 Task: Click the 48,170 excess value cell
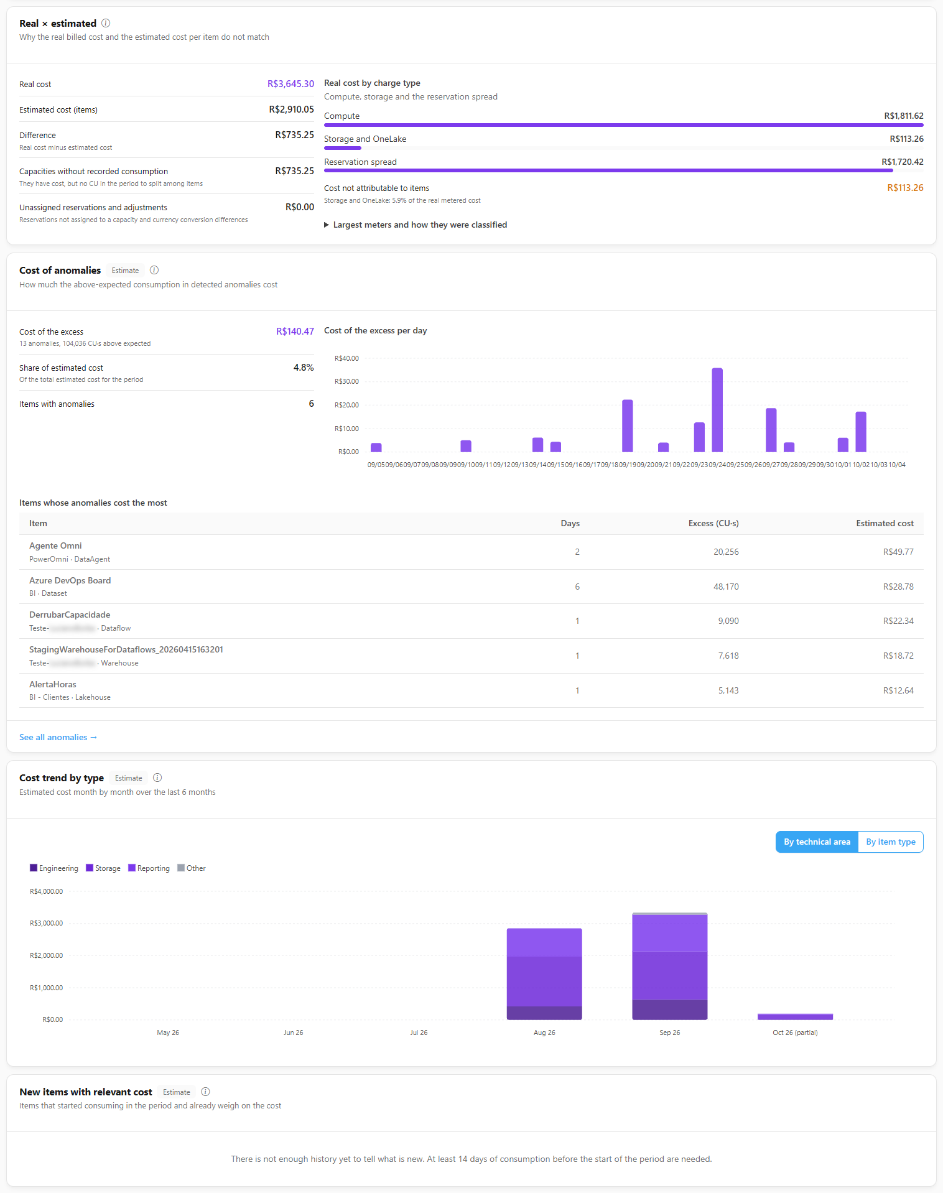pos(726,587)
